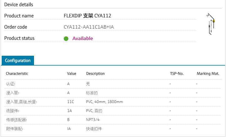Select the 浸入管 characteristic row label

pos(13,93)
